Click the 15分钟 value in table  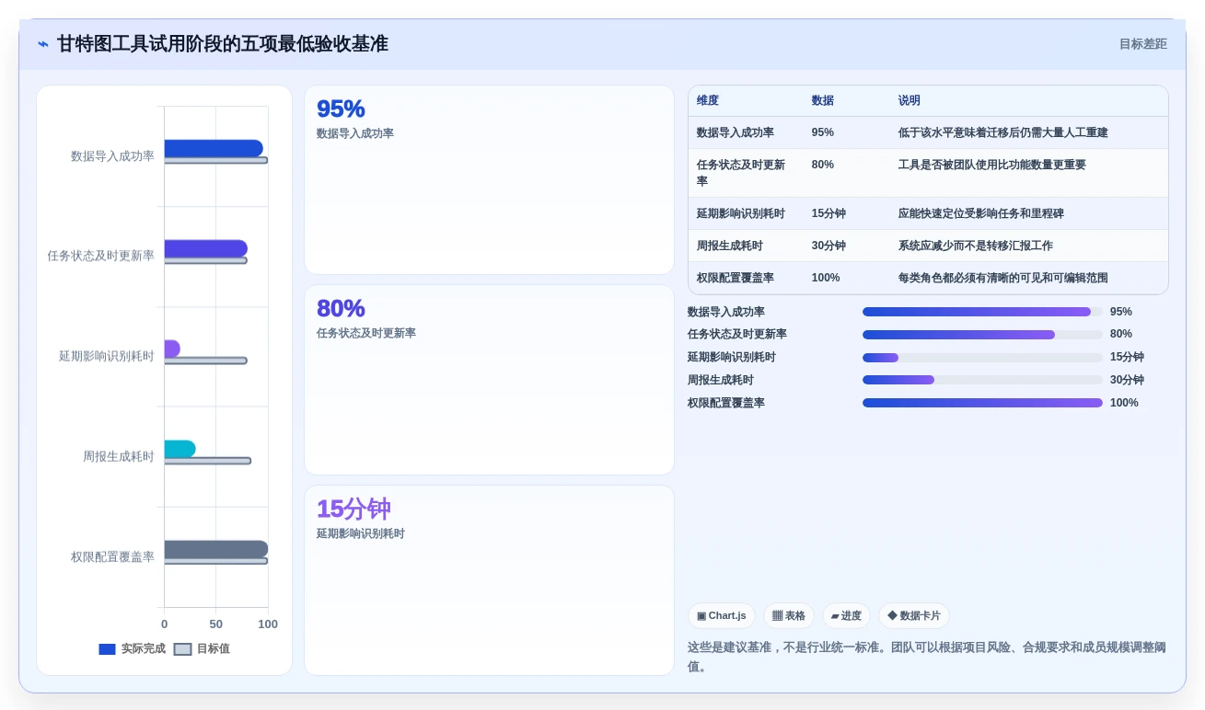828,213
